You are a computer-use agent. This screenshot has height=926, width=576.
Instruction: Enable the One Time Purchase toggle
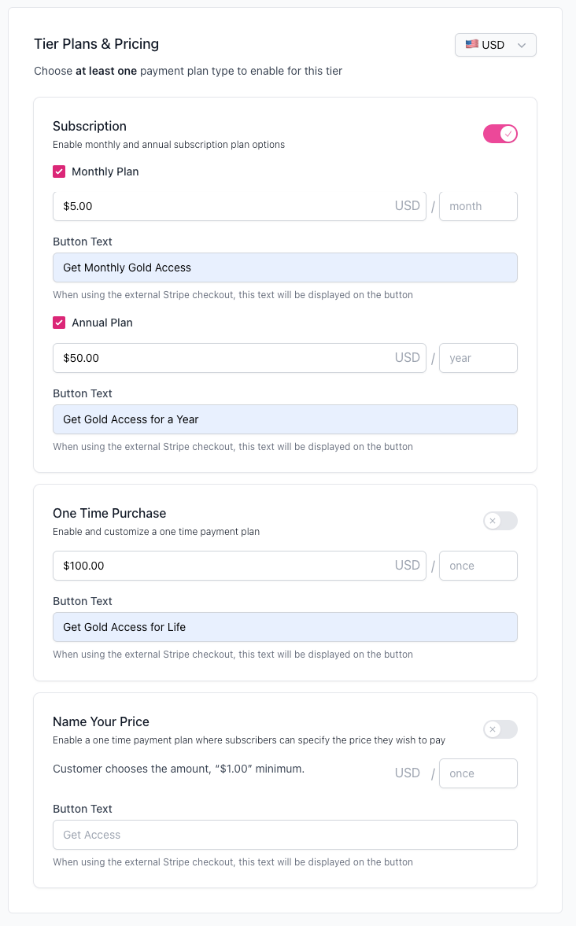coord(500,521)
